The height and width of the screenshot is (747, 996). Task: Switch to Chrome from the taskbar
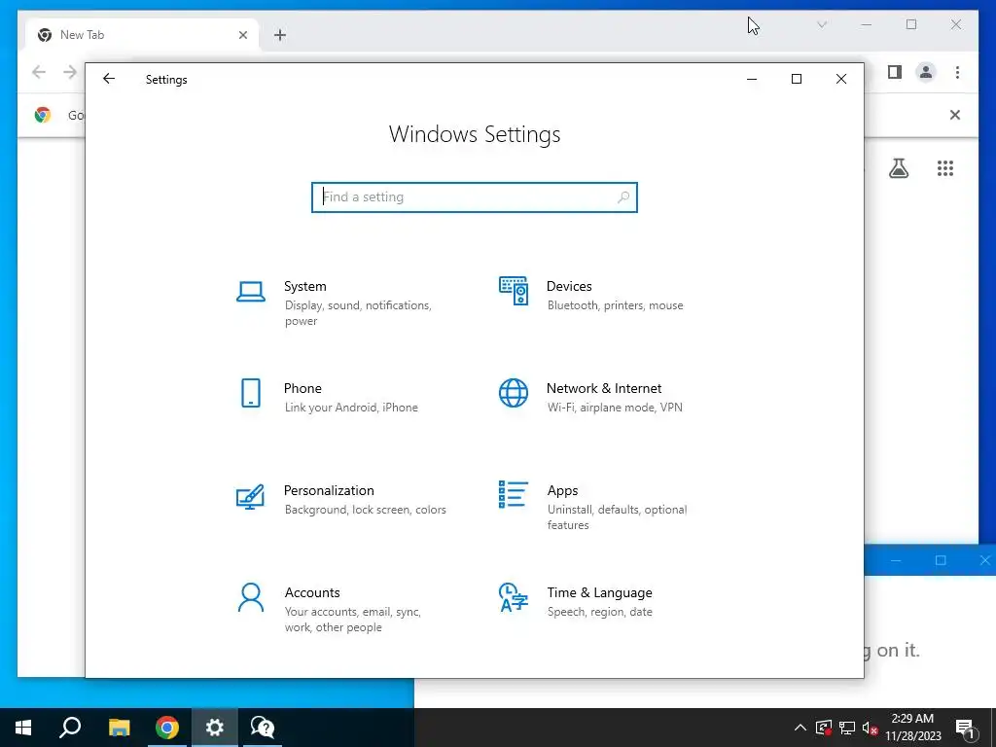[167, 728]
